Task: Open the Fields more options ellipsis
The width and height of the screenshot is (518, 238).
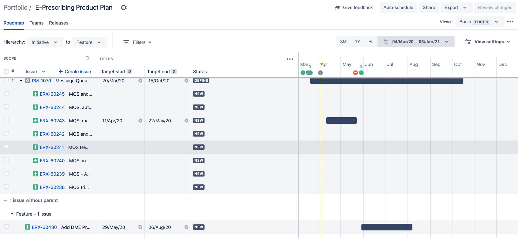Action: tap(290, 59)
